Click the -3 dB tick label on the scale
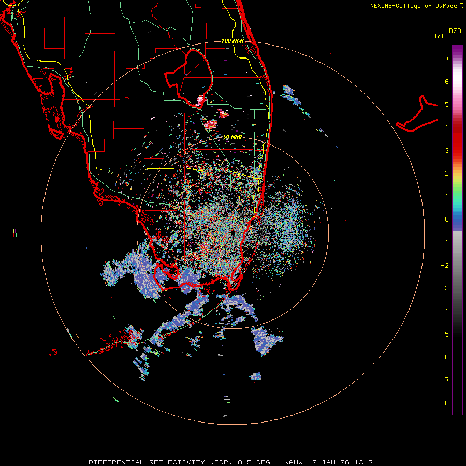 tap(445, 288)
